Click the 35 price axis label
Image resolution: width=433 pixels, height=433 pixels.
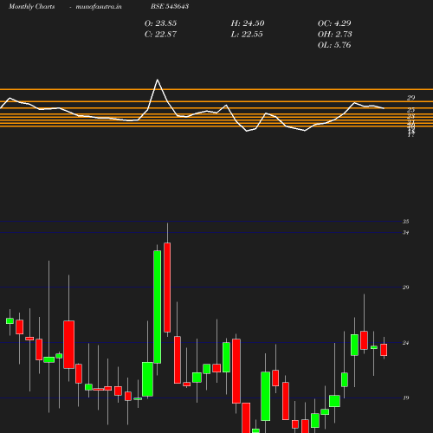pyautogui.click(x=405, y=222)
